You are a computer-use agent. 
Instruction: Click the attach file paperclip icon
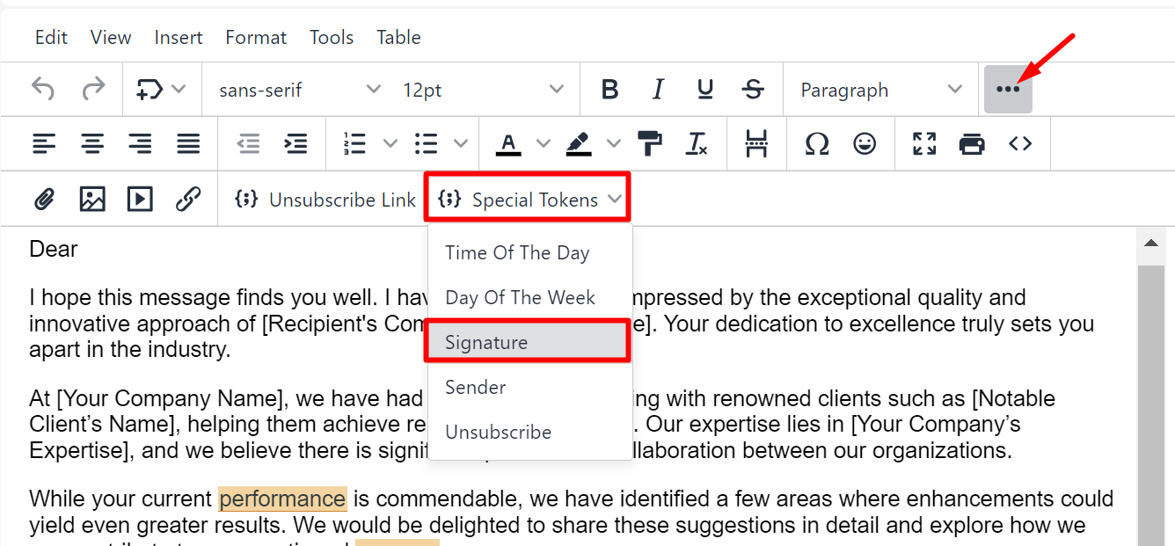pos(44,200)
